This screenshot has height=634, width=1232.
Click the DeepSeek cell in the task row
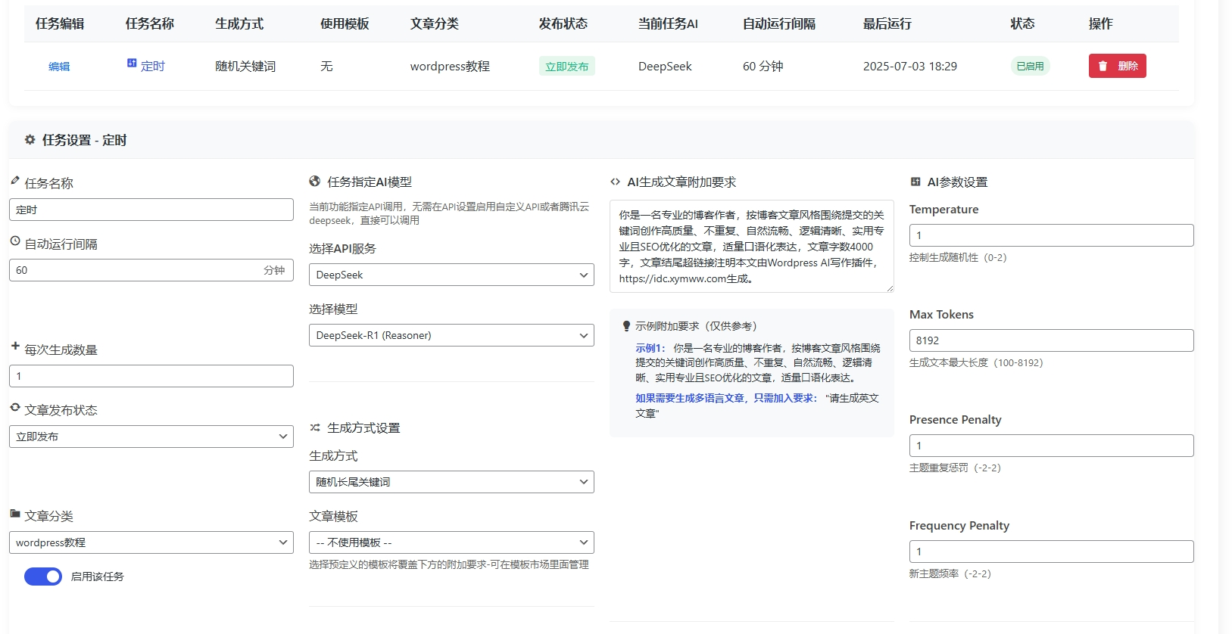pyautogui.click(x=665, y=67)
